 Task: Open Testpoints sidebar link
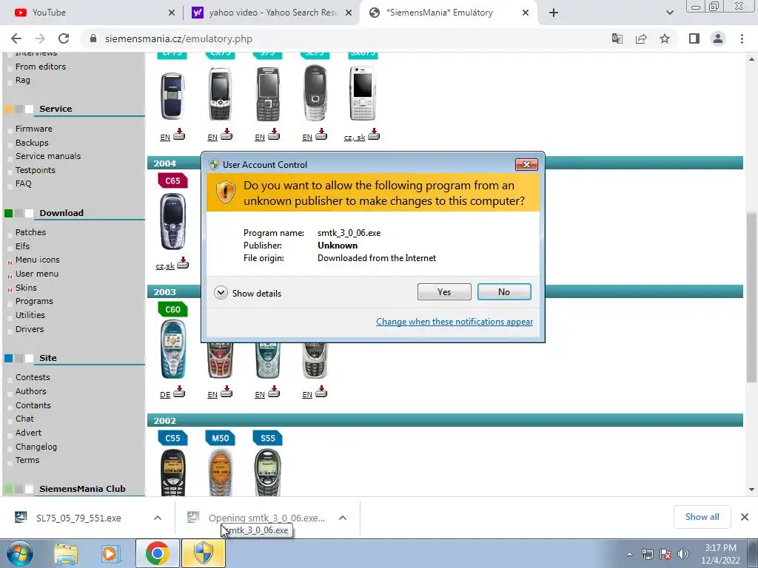[x=36, y=170]
